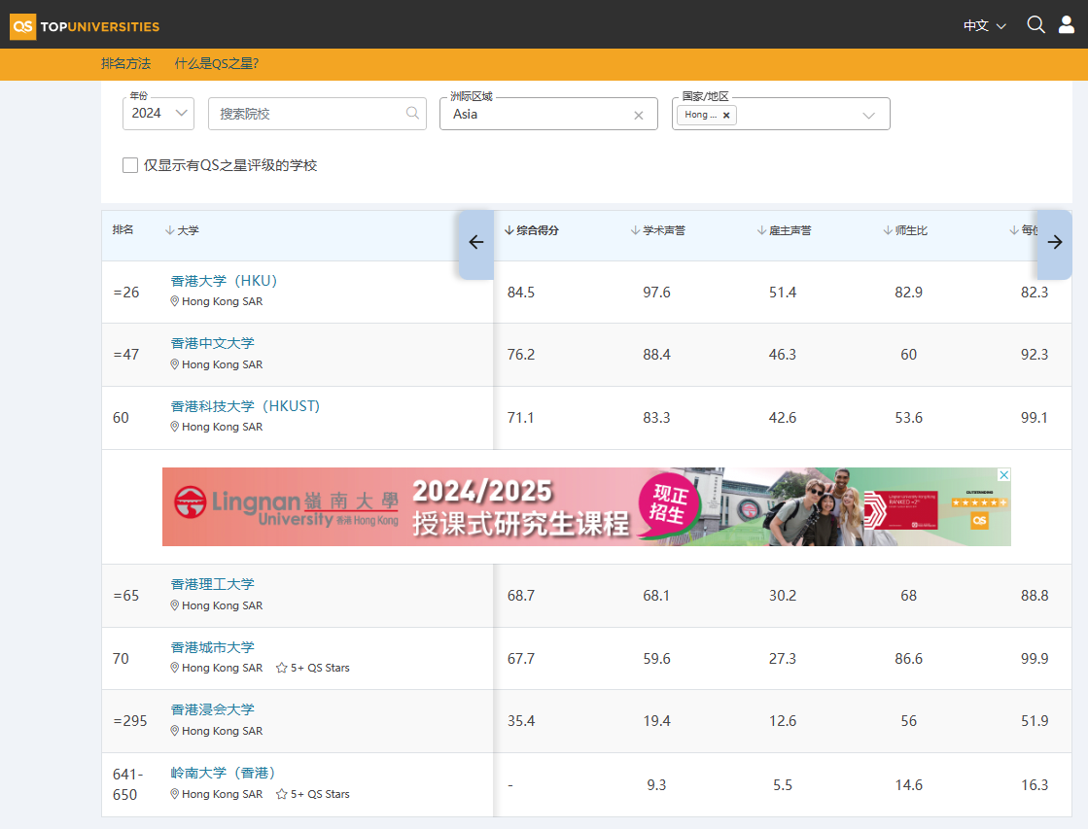Focus the 搜索院校 search input

click(x=317, y=114)
